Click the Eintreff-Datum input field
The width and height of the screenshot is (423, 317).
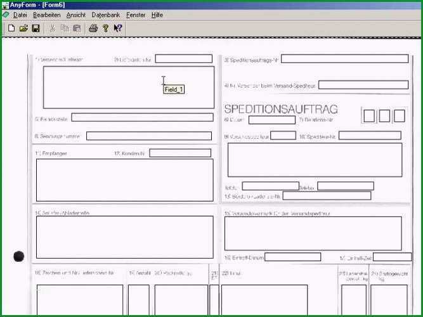point(293,257)
